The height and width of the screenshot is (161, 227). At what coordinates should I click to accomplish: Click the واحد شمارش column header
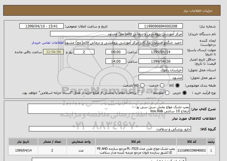[81, 142]
